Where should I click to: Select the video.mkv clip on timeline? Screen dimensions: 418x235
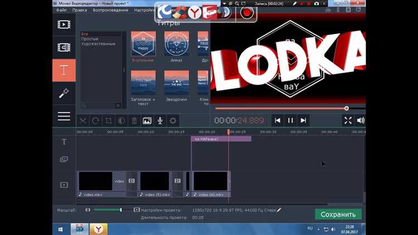(x=101, y=184)
